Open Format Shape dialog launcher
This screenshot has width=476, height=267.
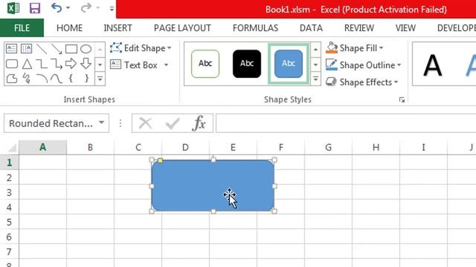click(x=402, y=100)
